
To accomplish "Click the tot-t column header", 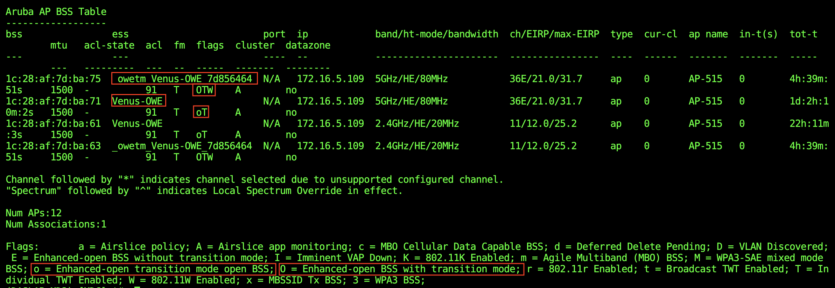I will click(x=803, y=34).
